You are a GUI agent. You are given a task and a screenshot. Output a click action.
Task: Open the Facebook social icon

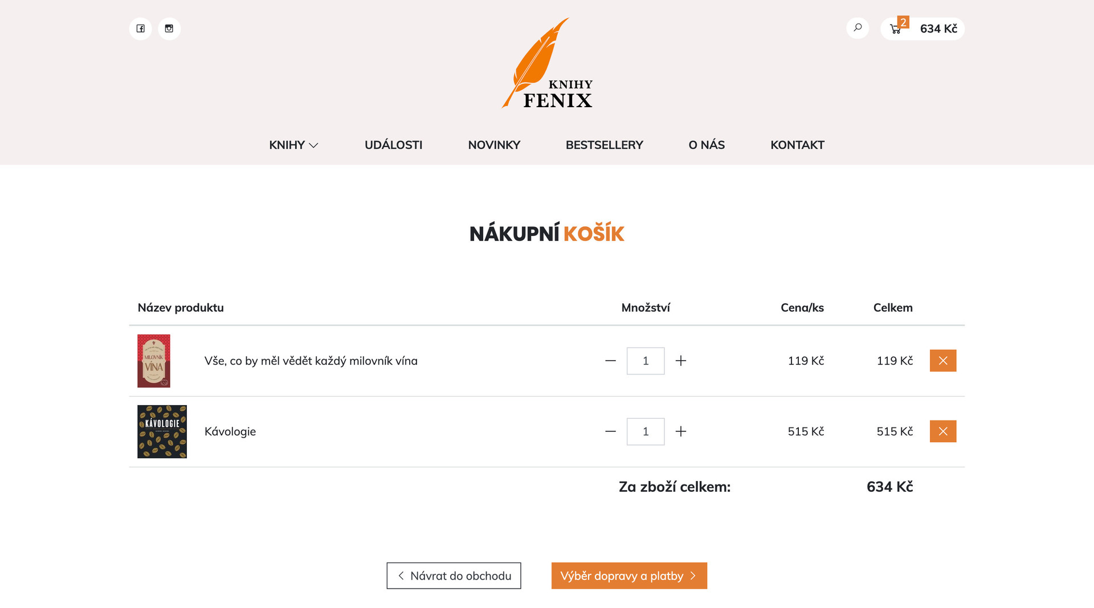pyautogui.click(x=140, y=28)
